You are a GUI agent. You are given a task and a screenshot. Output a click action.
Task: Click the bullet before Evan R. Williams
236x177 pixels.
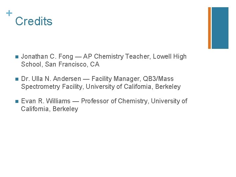click(x=17, y=101)
